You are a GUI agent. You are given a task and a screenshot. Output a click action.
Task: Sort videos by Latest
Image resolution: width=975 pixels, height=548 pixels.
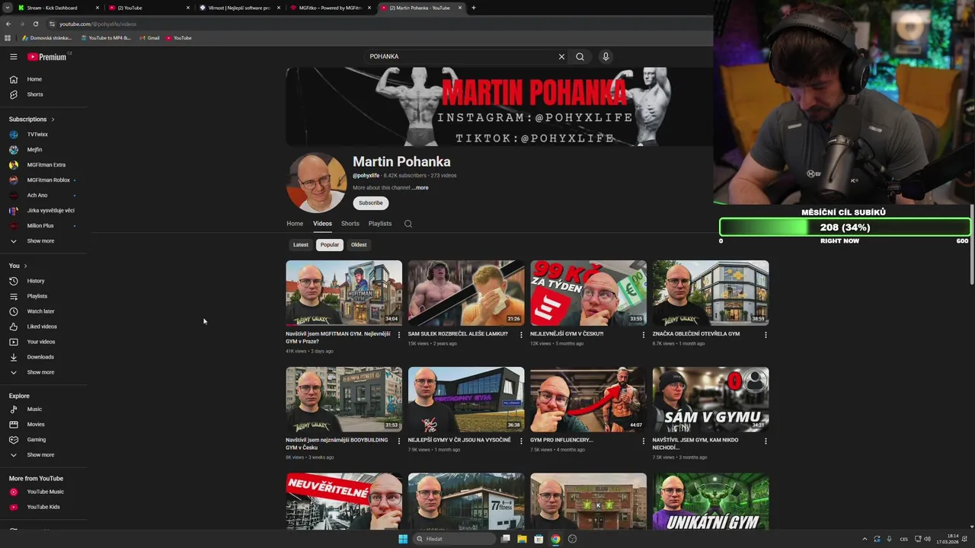[301, 245]
